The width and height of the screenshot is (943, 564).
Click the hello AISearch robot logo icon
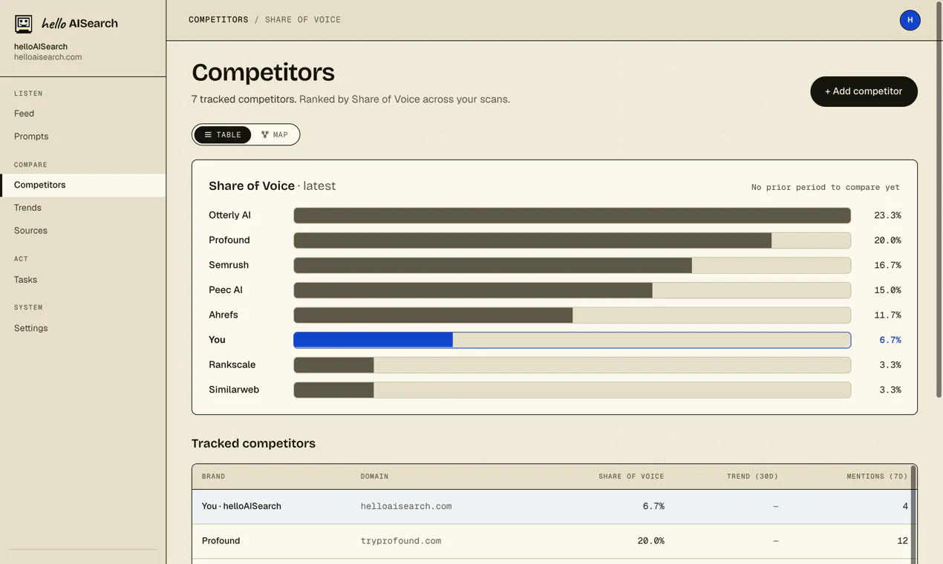point(24,24)
